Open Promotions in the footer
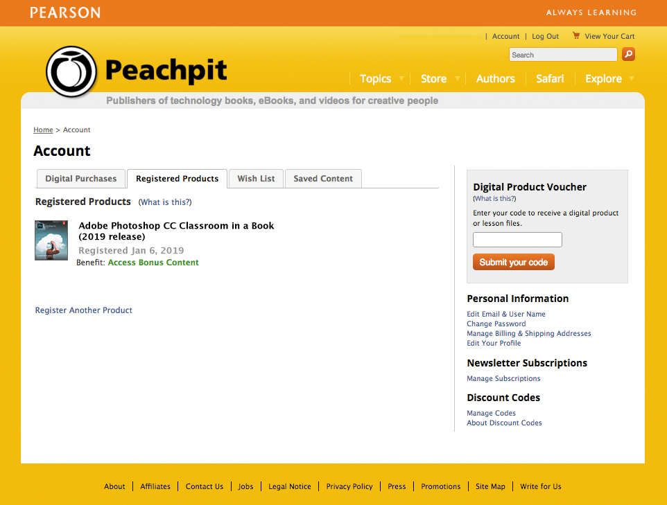This screenshot has width=667, height=505. (441, 487)
